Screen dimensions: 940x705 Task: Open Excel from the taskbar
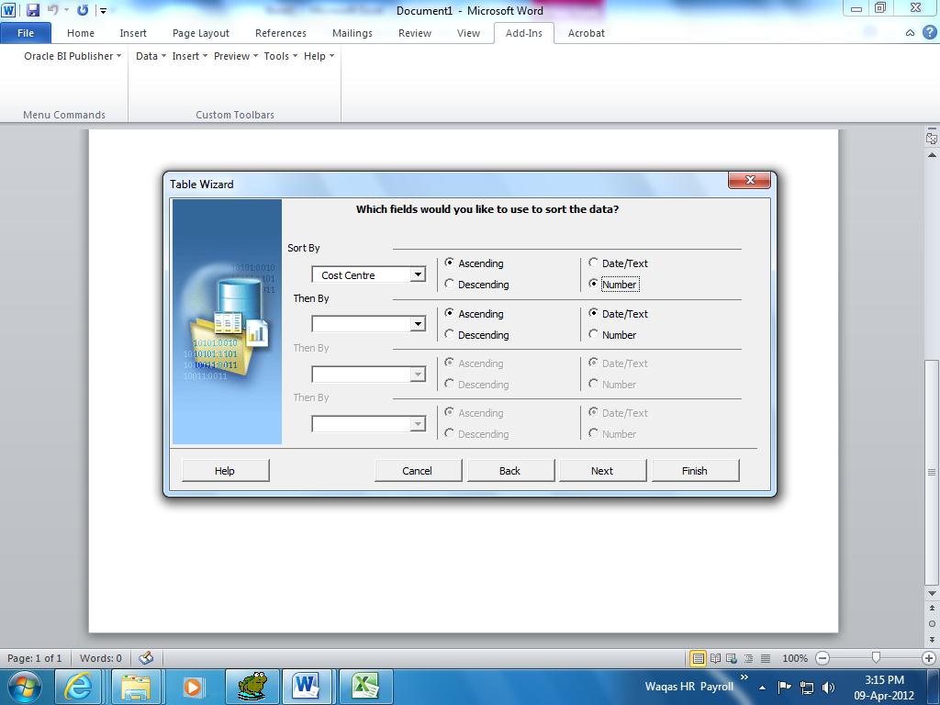tap(364, 686)
